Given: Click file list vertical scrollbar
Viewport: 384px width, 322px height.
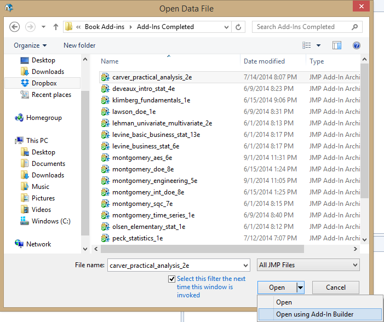Looking at the screenshot, I should coord(364,131).
